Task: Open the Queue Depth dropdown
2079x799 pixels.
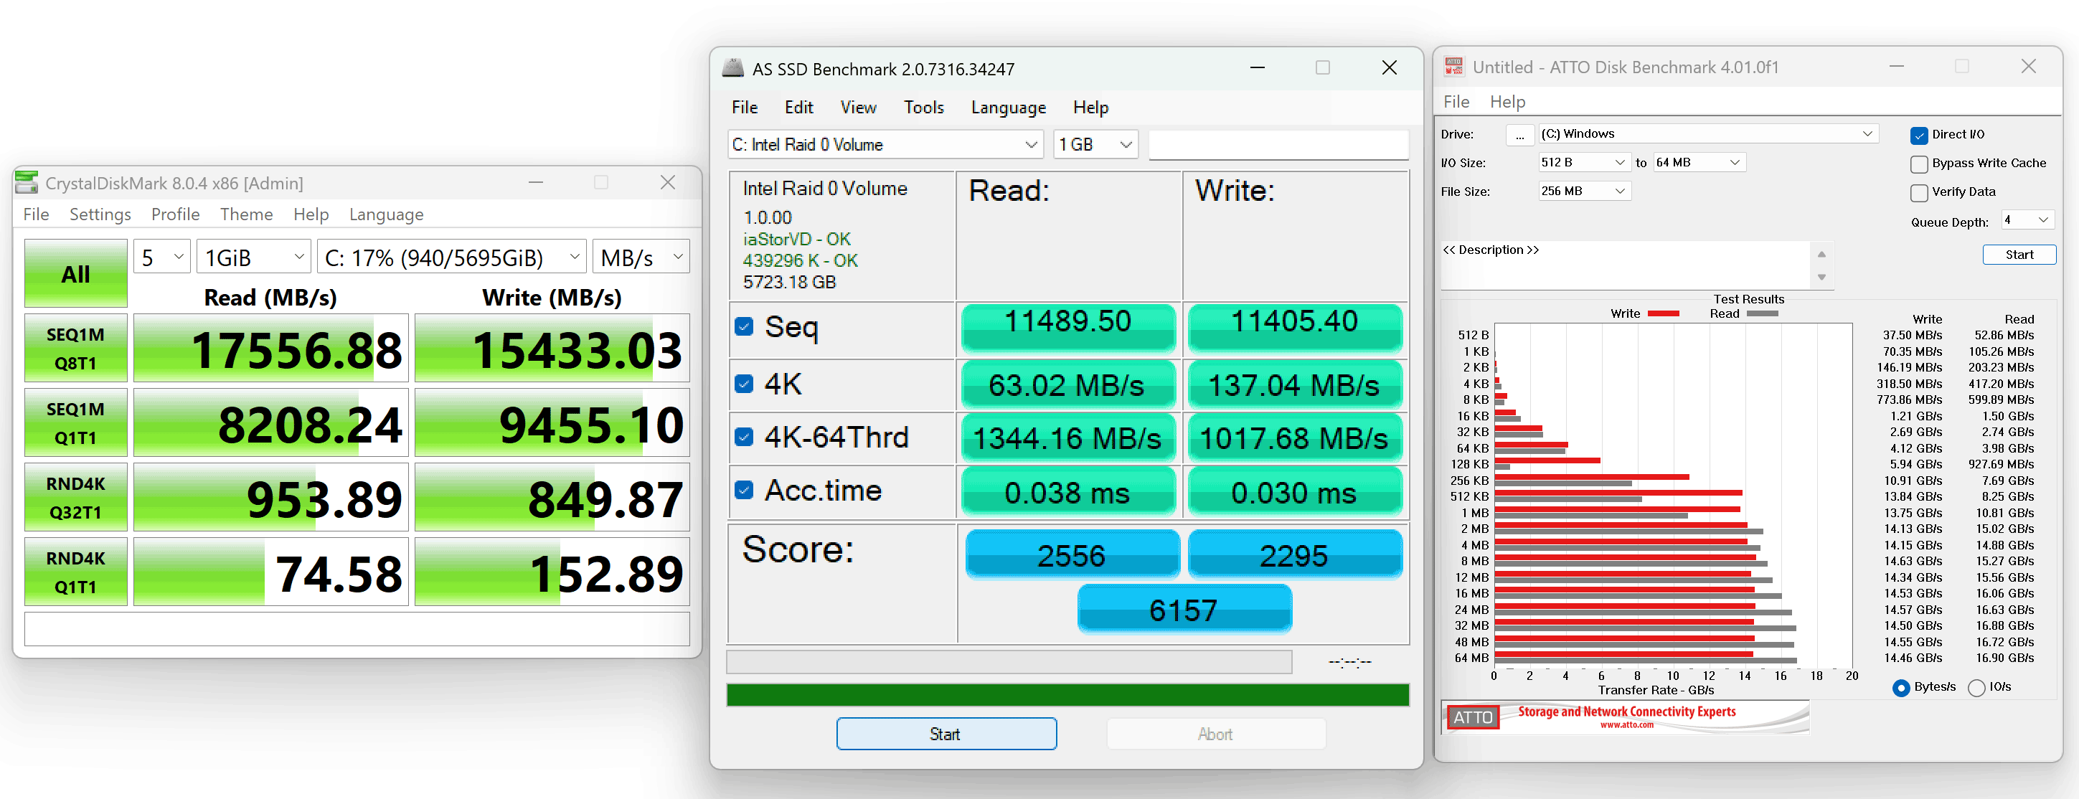Action: pyautogui.click(x=2027, y=219)
